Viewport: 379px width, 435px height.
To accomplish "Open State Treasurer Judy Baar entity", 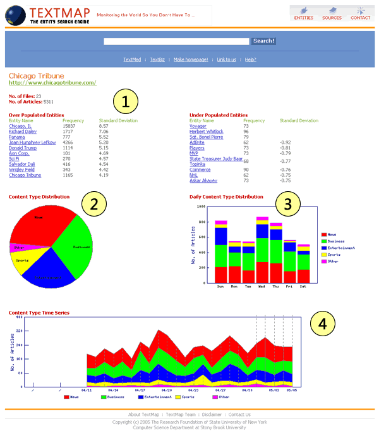I will coord(216,159).
